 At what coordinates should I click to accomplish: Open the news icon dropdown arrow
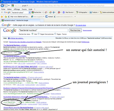click(x=48, y=12)
